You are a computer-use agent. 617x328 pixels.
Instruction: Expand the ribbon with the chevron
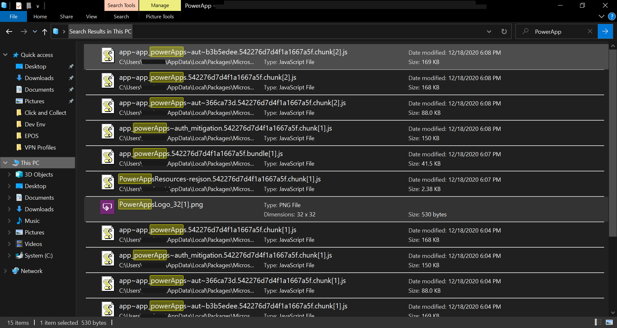coord(602,16)
